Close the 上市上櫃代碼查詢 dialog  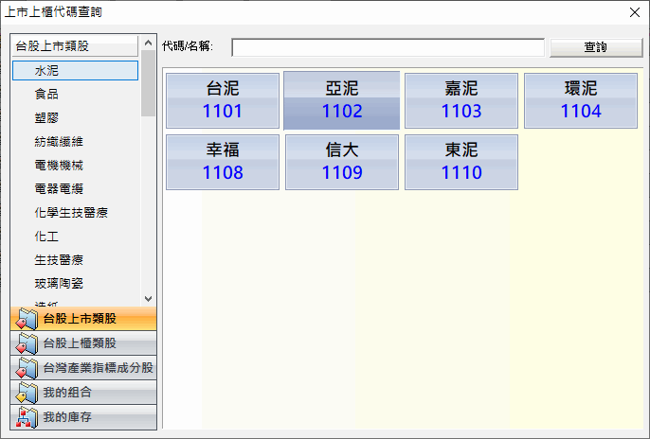coord(633,12)
